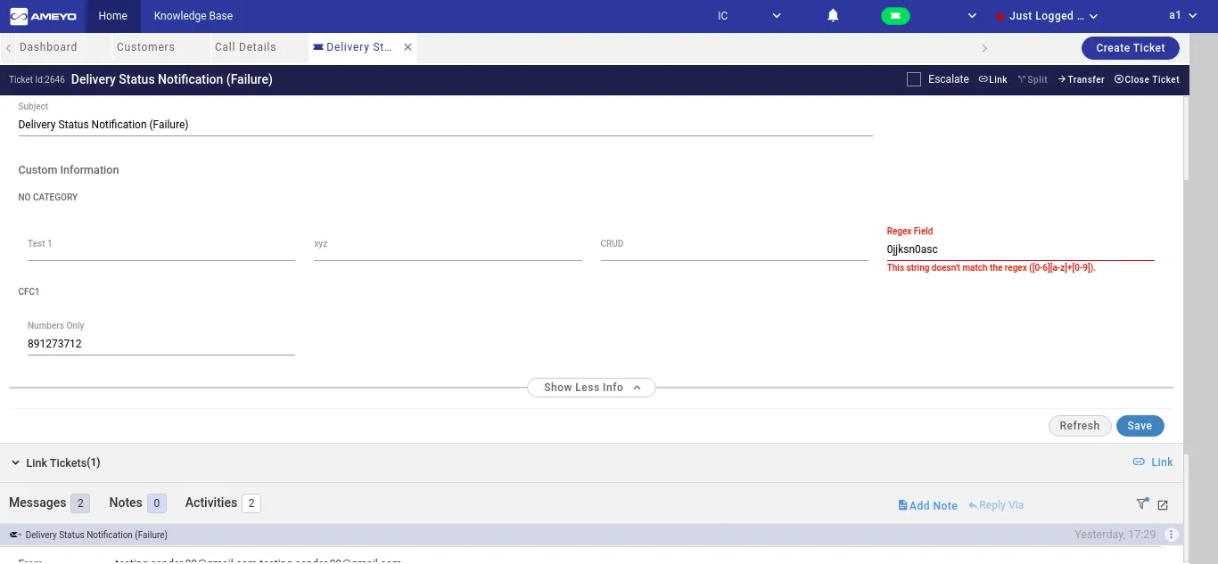
Task: Open message options three-dot menu
Action: (1172, 535)
